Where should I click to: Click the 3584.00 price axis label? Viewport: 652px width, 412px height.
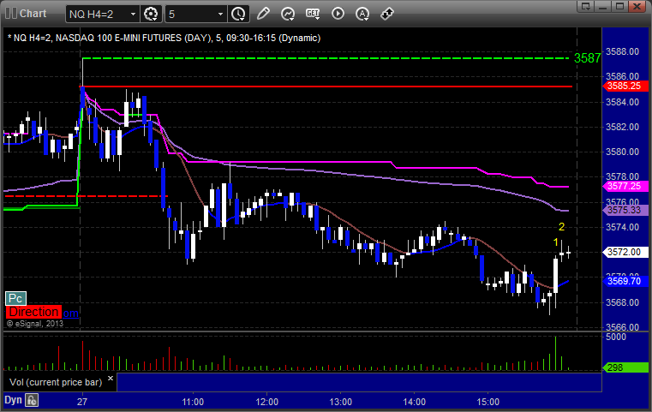coord(623,102)
